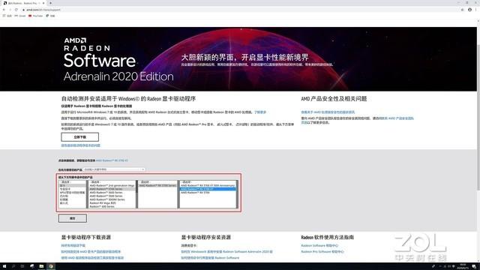The image size is (480, 270).
Task: Open the product search dropdown
Action: 114,169
